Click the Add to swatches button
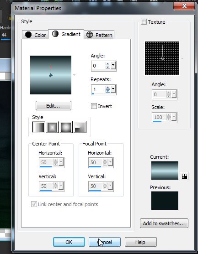 [x=164, y=223]
